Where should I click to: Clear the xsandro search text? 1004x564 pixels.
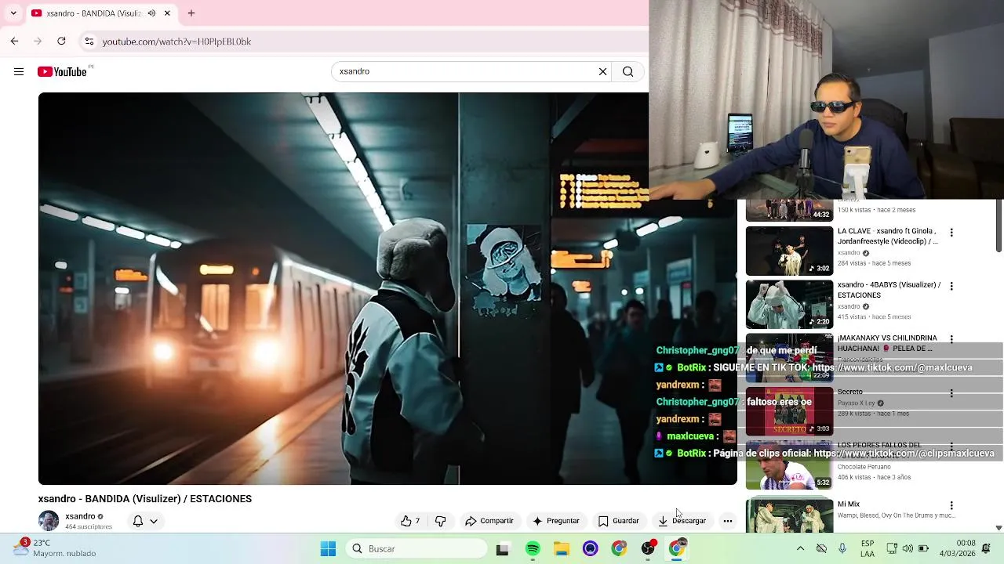[x=602, y=71]
